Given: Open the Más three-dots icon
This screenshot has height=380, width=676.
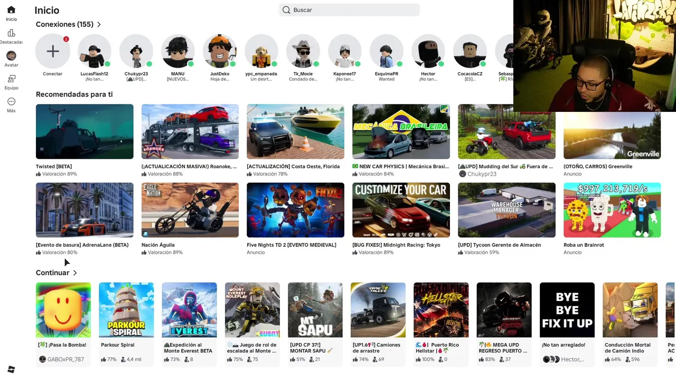Looking at the screenshot, I should pos(11,101).
